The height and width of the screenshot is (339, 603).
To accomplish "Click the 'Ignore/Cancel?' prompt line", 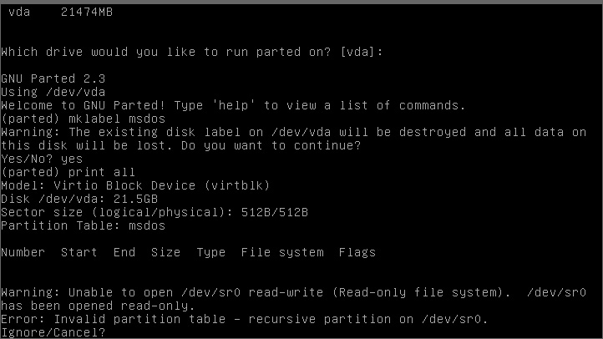I will pos(53,332).
